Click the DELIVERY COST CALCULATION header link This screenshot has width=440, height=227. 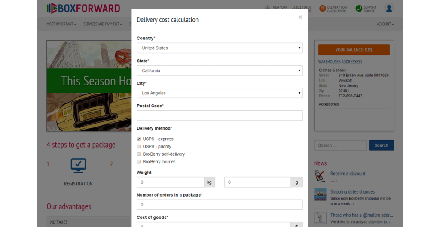[x=337, y=9]
